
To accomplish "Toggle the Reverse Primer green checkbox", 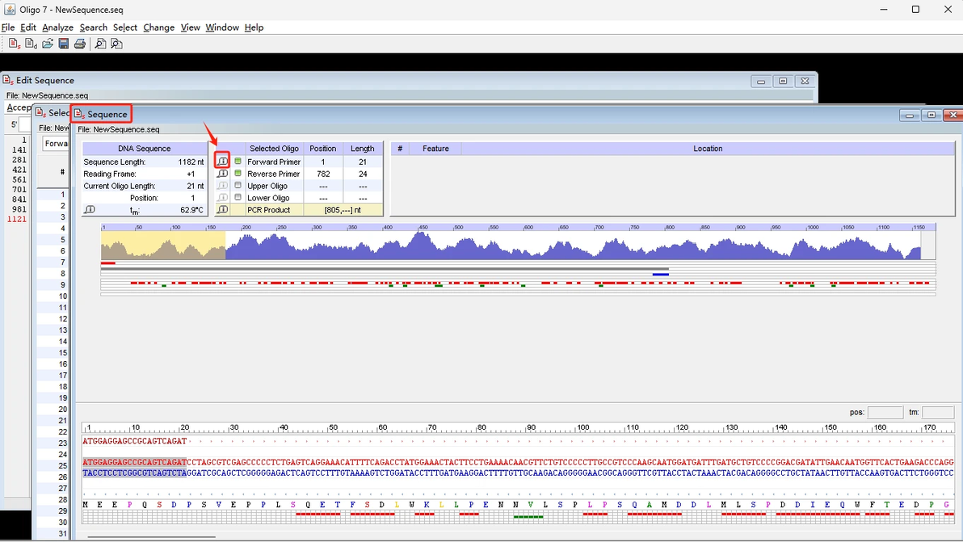I will 238,173.
